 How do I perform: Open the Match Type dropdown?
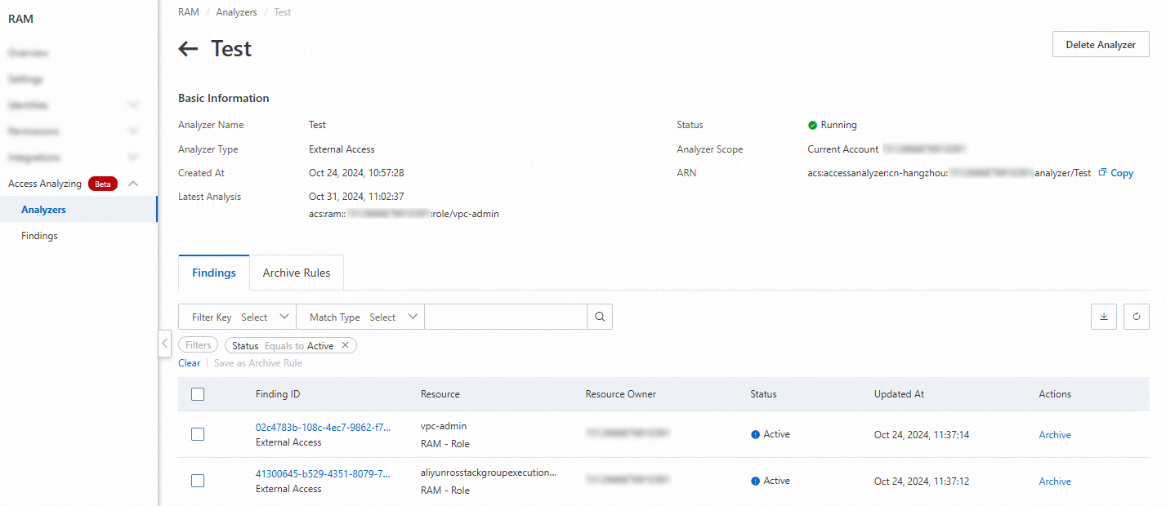393,317
